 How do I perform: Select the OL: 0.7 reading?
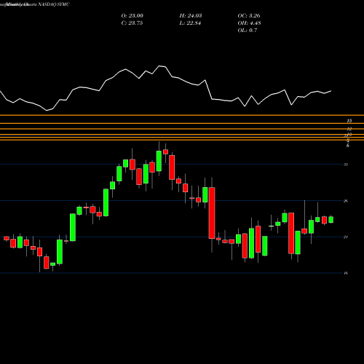(x=248, y=31)
